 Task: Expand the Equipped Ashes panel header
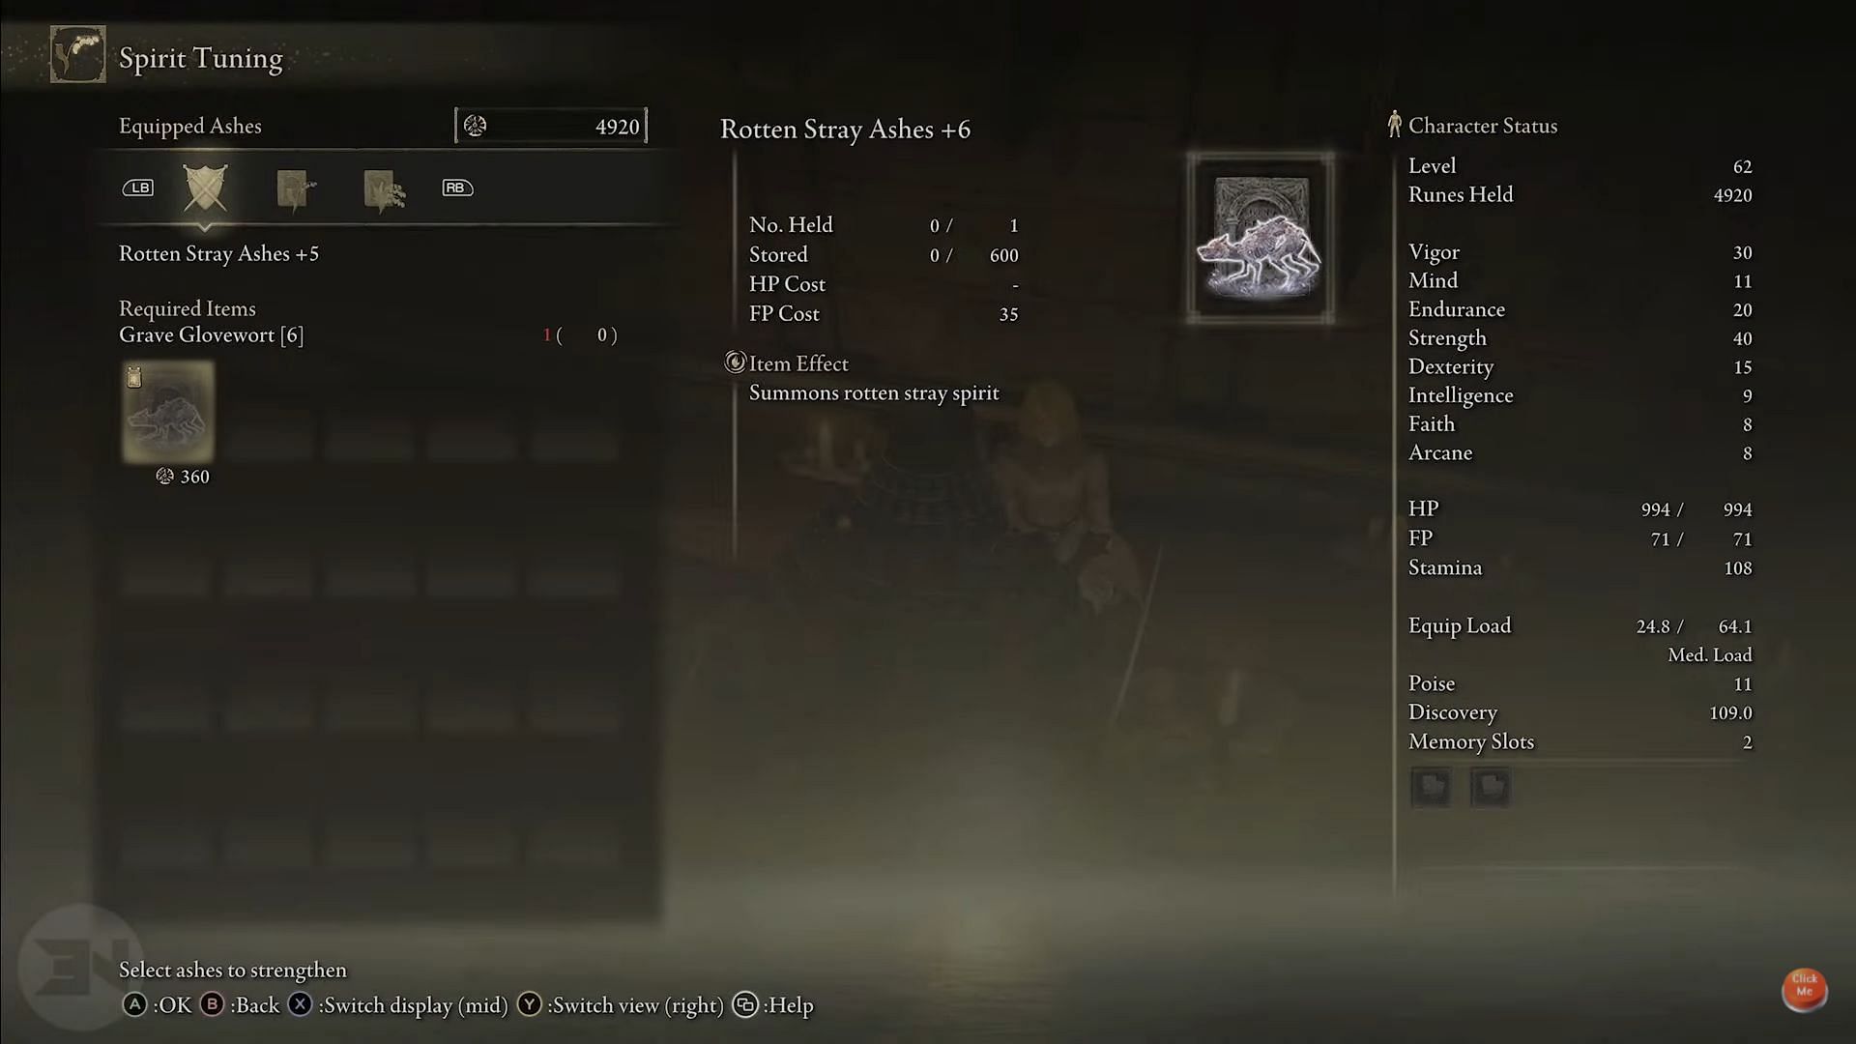191,125
